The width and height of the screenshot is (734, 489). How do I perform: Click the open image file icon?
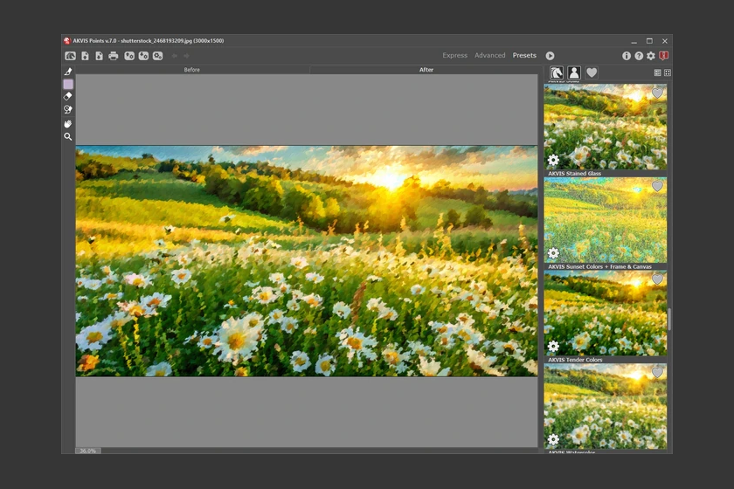(x=86, y=56)
